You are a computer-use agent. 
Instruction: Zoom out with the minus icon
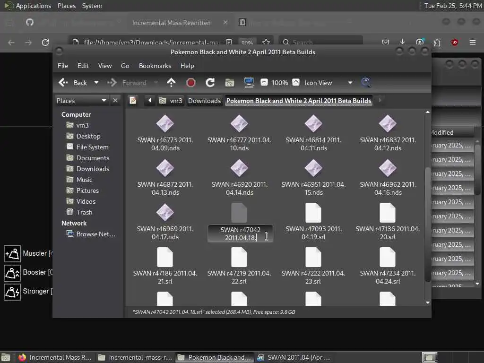(264, 82)
